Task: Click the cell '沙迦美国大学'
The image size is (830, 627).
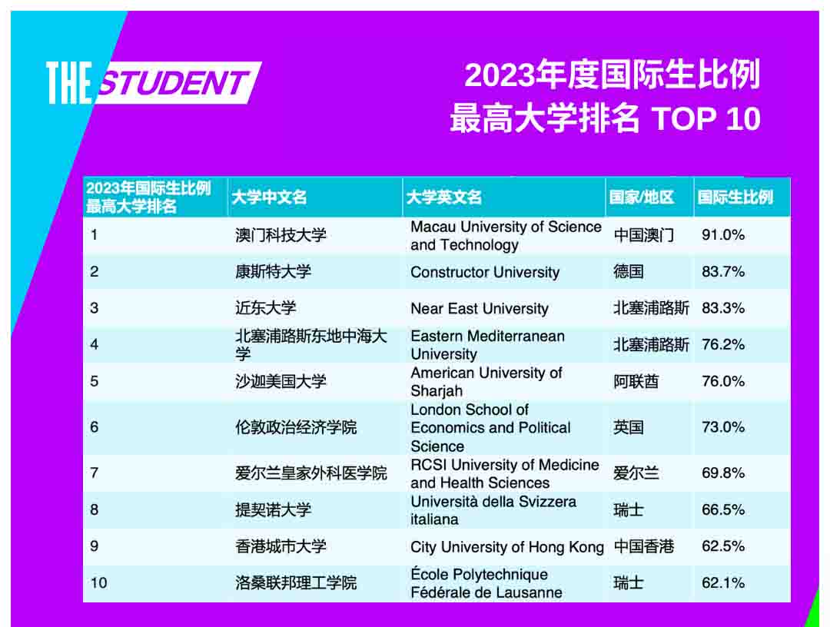Action: pyautogui.click(x=281, y=381)
